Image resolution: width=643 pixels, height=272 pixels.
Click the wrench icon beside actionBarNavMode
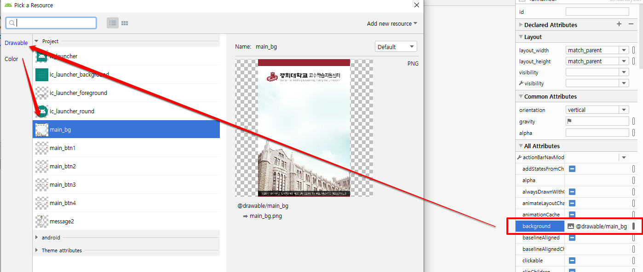coord(520,157)
